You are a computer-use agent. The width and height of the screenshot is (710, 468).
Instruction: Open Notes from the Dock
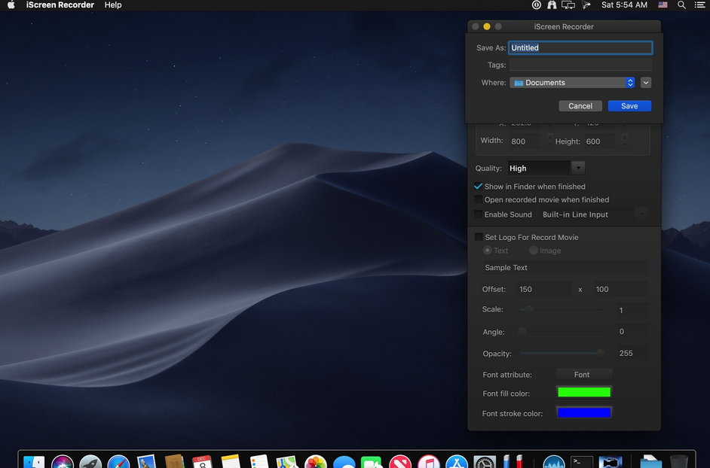(231, 461)
